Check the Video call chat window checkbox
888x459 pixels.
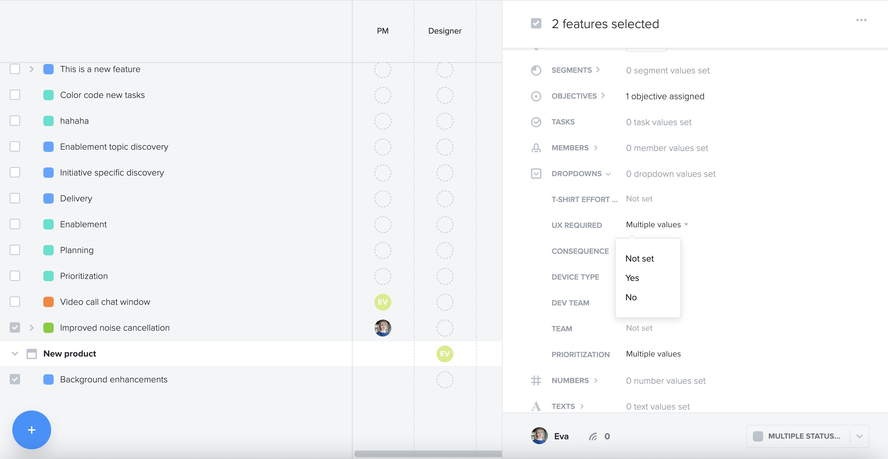coord(15,302)
